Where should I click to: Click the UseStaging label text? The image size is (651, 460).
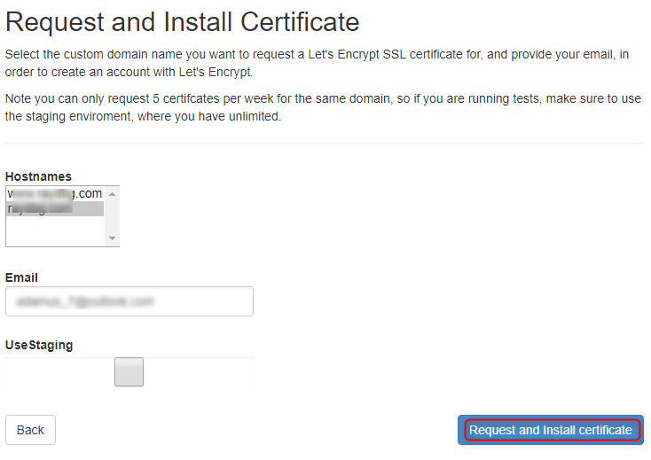39,344
